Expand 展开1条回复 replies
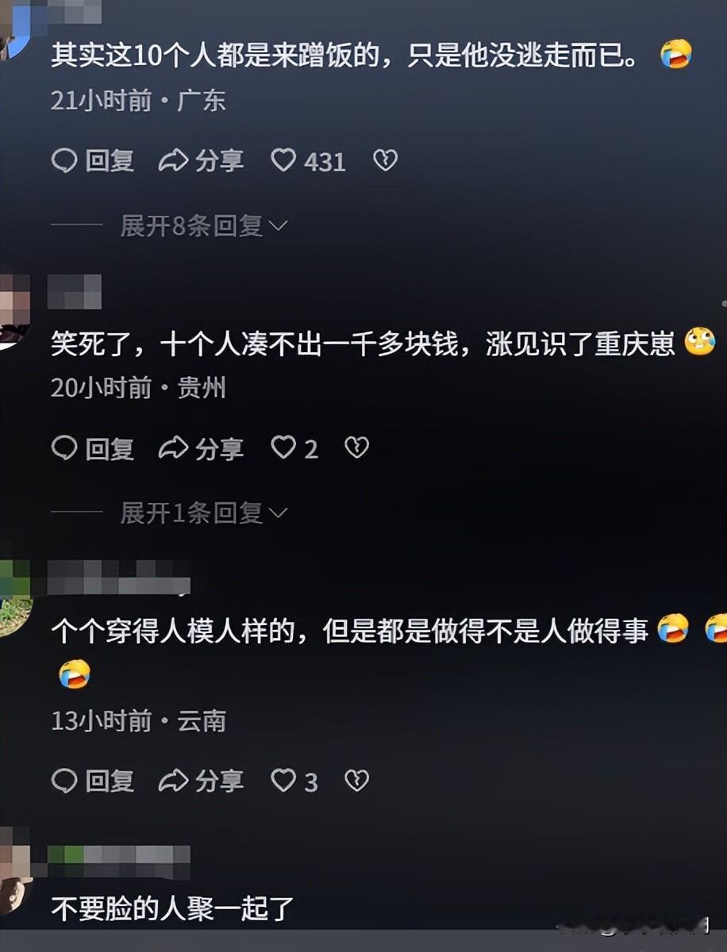Viewport: 727px width, 952px height. [x=203, y=513]
